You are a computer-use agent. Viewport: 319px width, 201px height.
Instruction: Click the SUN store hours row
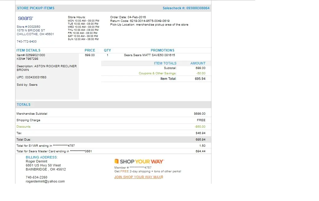[x=83, y=39]
